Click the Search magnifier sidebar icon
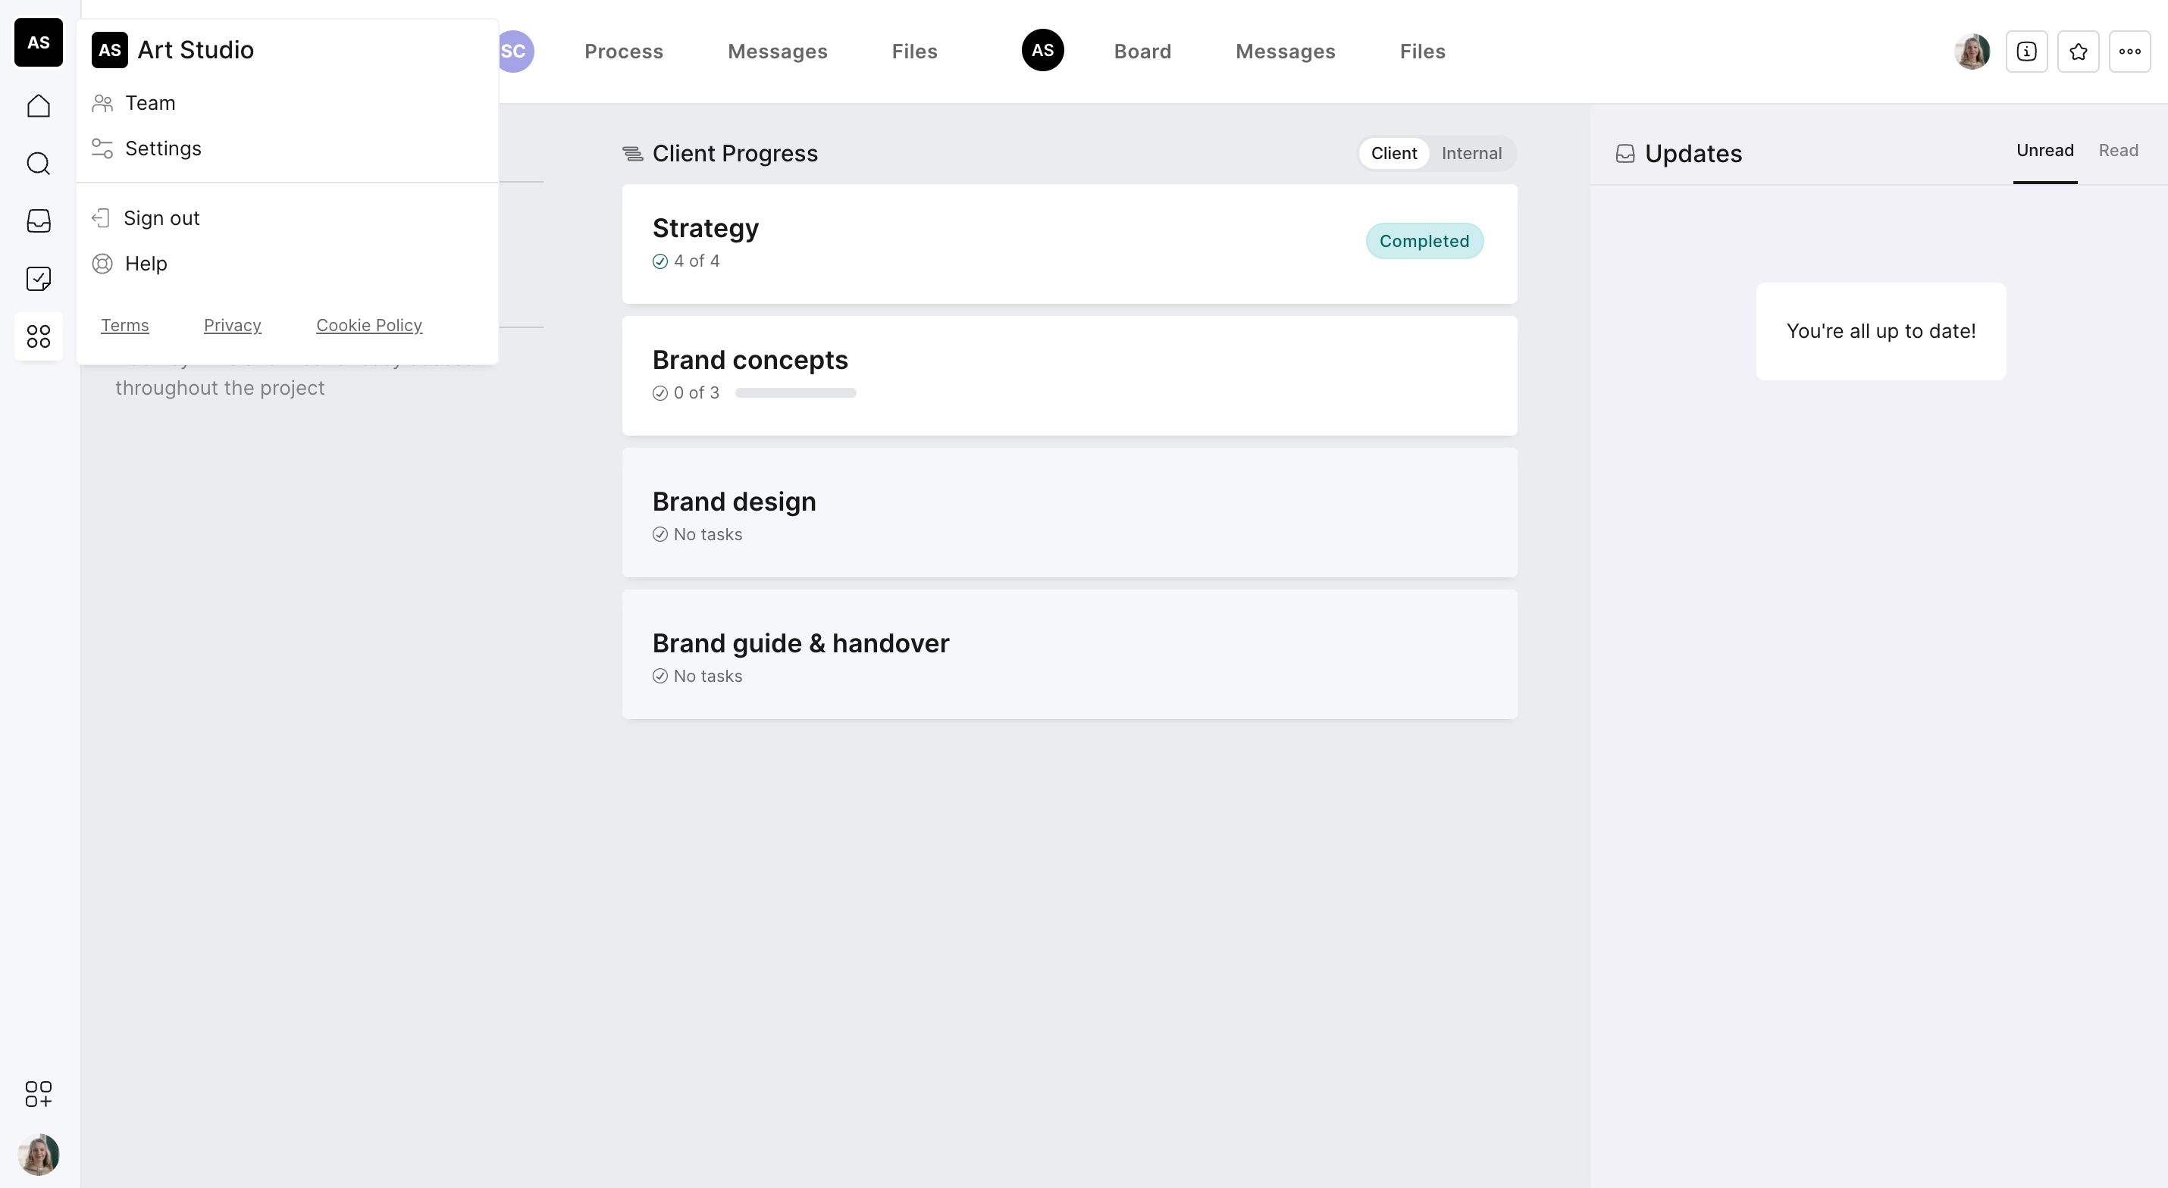The image size is (2168, 1188). (39, 163)
